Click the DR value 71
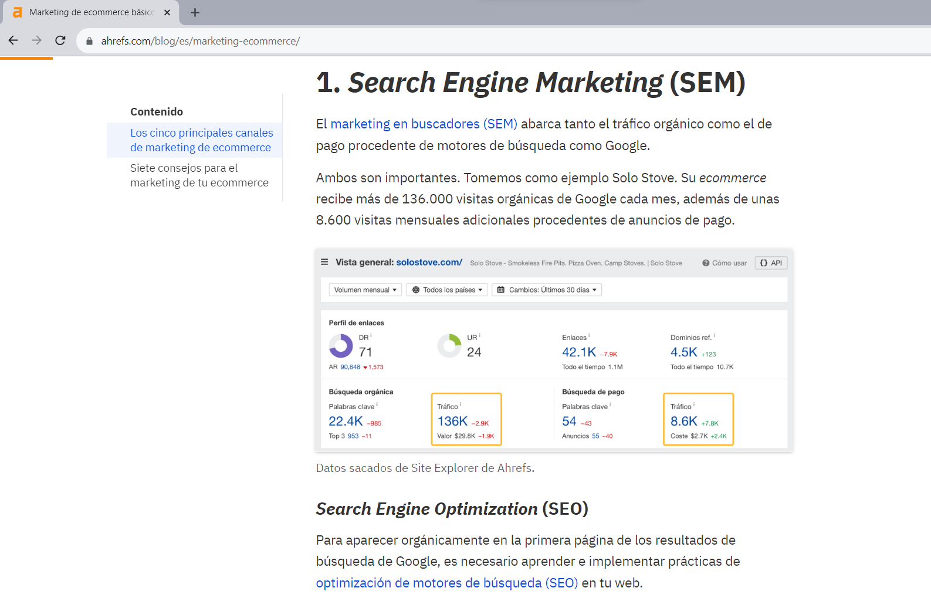 [365, 352]
